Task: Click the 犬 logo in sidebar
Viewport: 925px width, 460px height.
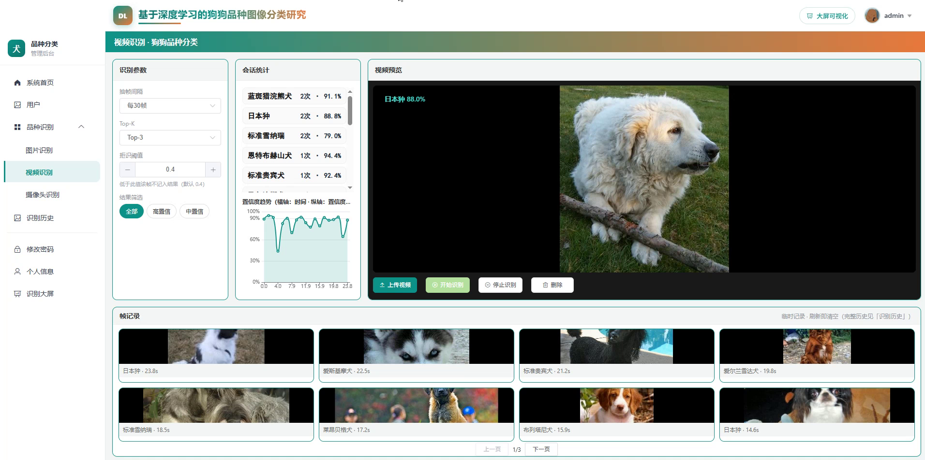Action: point(16,48)
